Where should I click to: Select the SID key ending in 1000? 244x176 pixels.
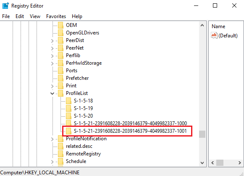click(130, 123)
